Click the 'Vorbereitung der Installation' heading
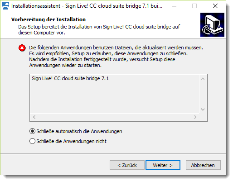Viewport: 233px width, 182px height. pyautogui.click(x=49, y=19)
